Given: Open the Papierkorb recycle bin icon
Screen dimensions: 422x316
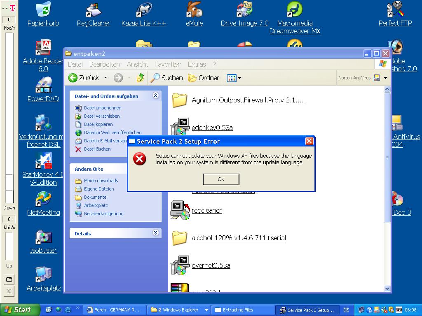Looking at the screenshot, I should coord(43,14).
